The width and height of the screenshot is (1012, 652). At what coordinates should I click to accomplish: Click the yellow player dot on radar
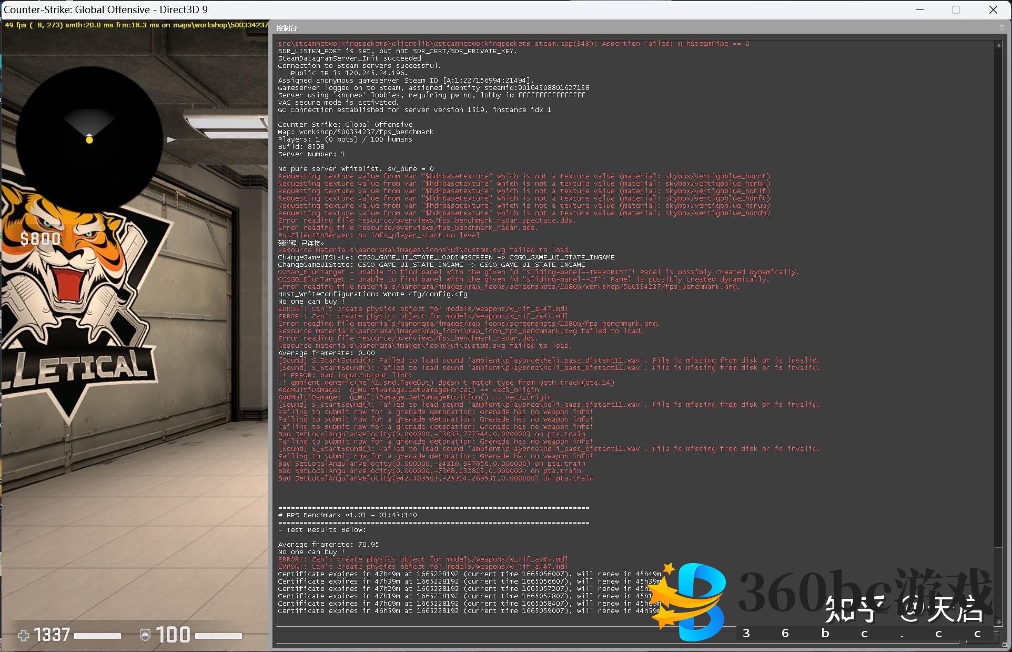click(x=89, y=139)
